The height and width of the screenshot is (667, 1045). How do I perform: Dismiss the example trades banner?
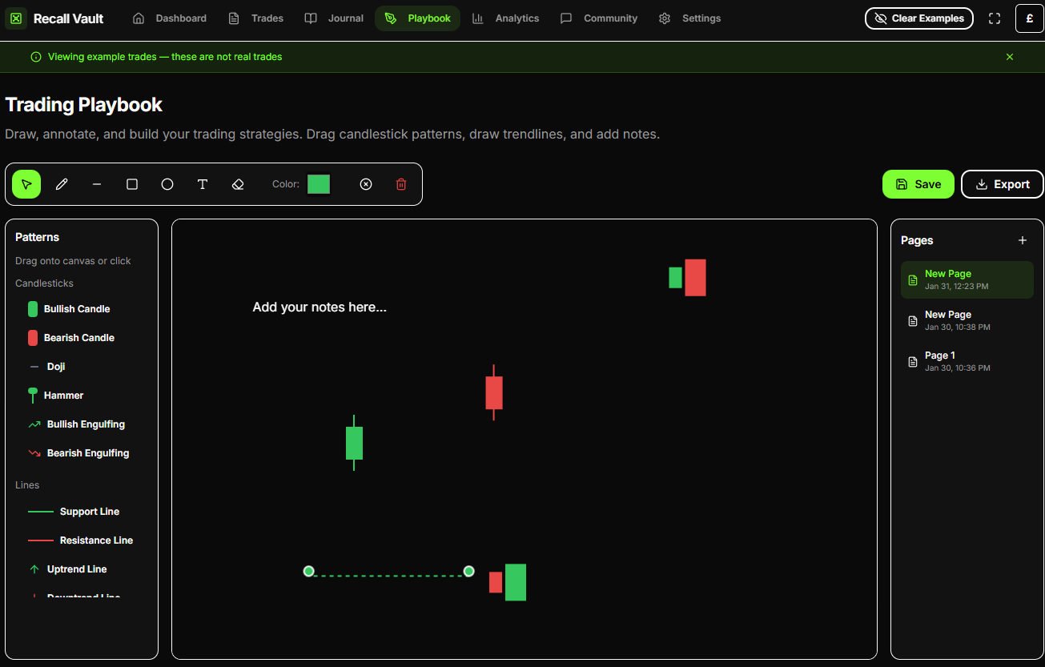(1010, 56)
